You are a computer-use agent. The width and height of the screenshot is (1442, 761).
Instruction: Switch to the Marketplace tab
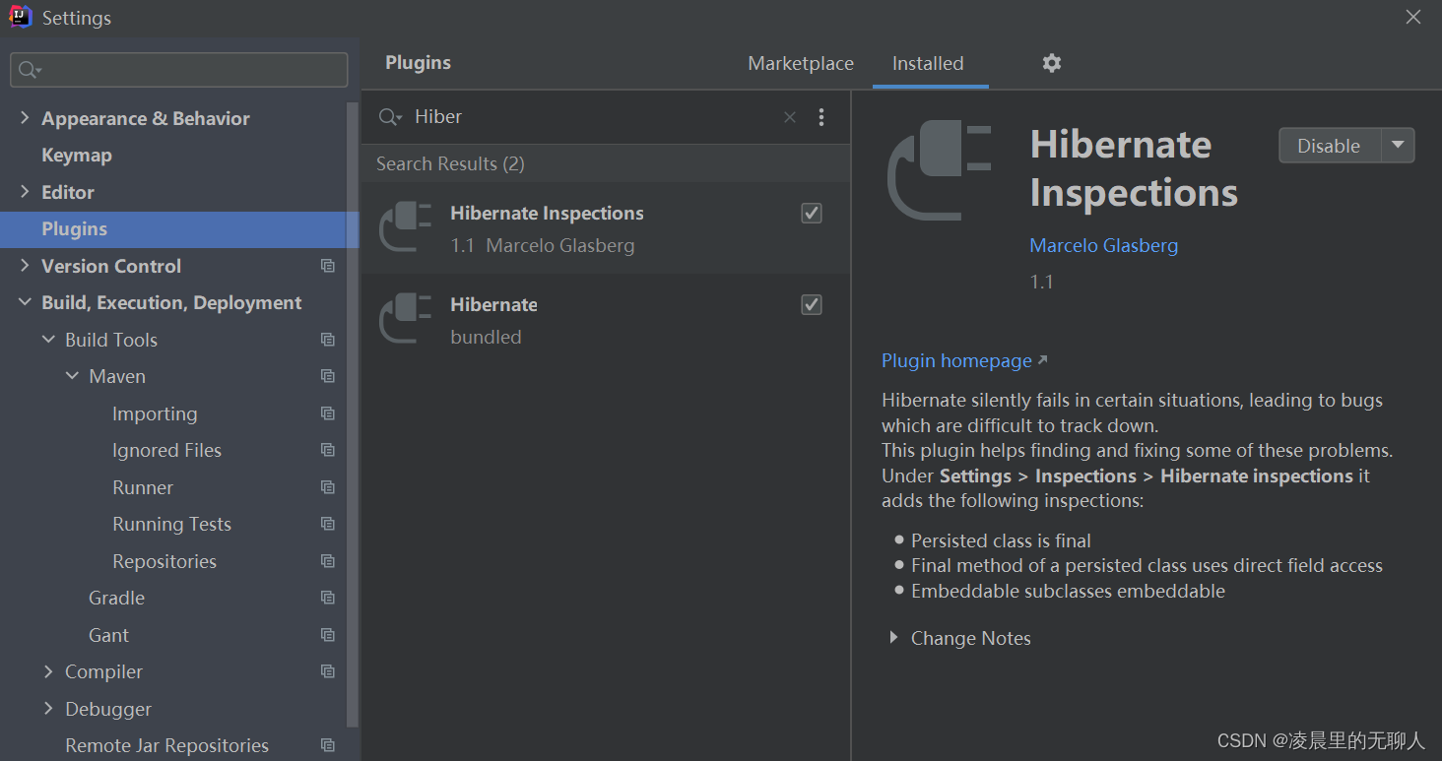point(801,63)
